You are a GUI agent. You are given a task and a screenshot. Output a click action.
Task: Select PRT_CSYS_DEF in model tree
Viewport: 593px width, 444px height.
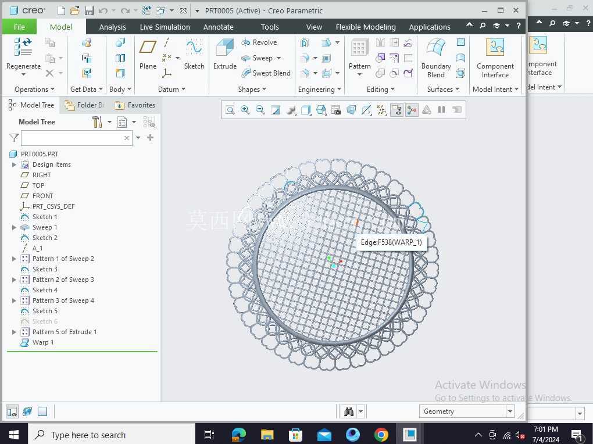tap(53, 206)
